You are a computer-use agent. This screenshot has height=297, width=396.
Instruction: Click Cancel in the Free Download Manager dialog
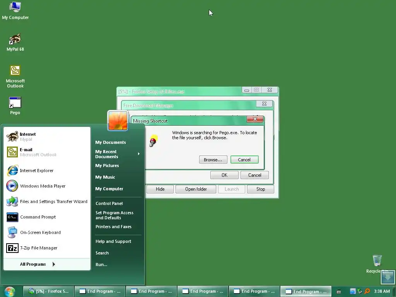tap(254, 175)
